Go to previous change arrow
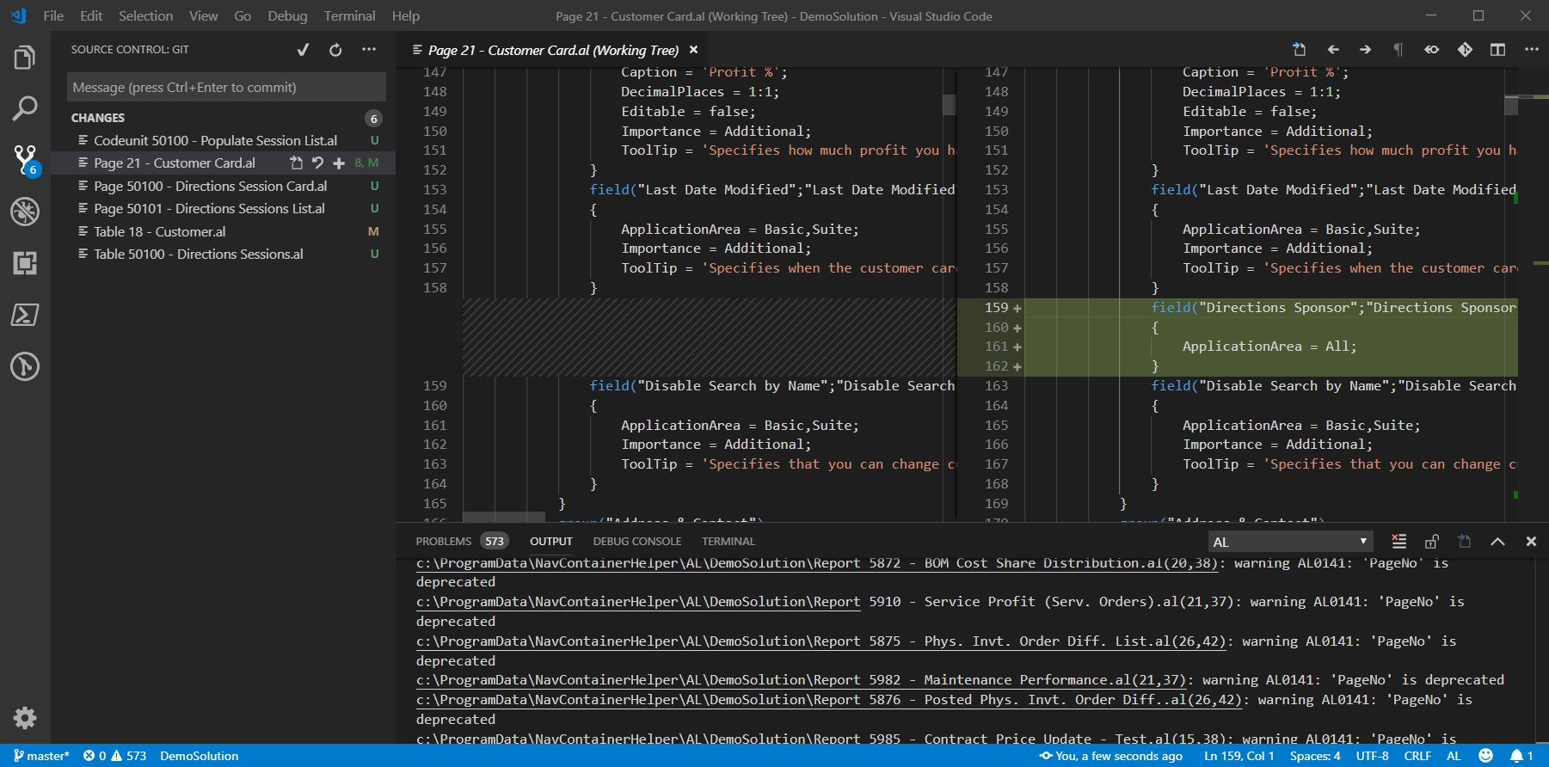 pyautogui.click(x=1333, y=50)
